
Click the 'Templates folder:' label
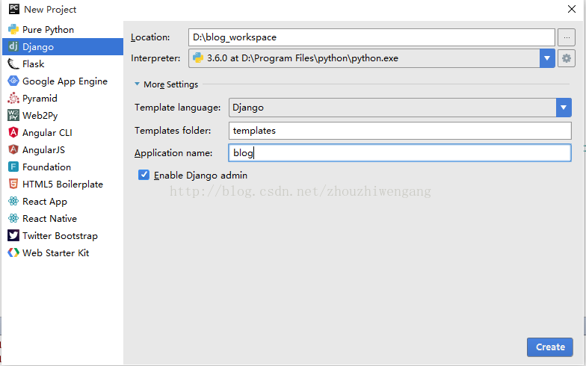click(173, 130)
